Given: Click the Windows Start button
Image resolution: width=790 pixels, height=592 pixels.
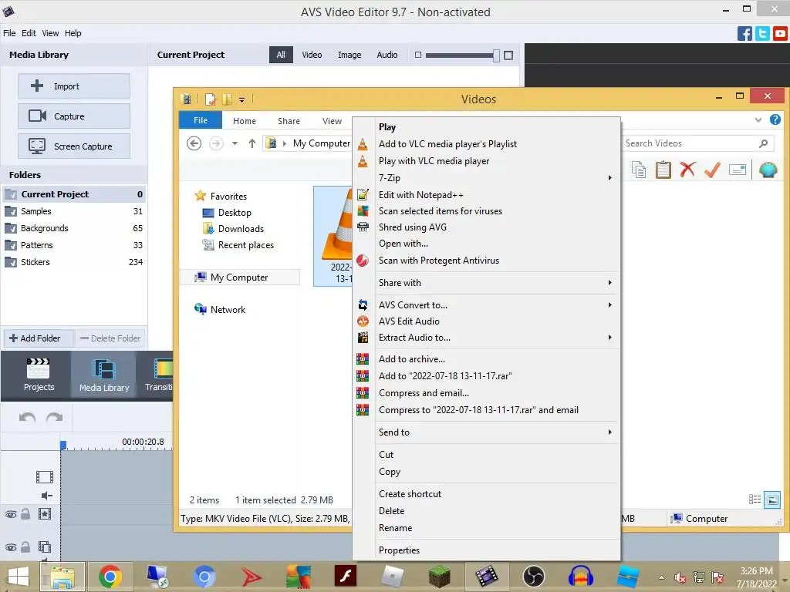Looking at the screenshot, I should click(x=19, y=577).
